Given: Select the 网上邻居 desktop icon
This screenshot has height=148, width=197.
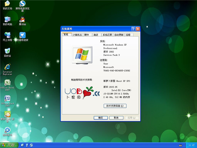Looking at the screenshot, I should [7, 37].
